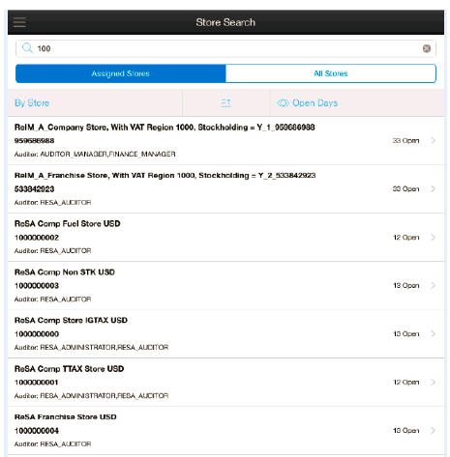The width and height of the screenshot is (450, 457).
Task: Click 13 Open count for ReSA Franchise Store USD
Action: (406, 431)
